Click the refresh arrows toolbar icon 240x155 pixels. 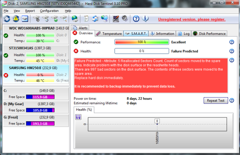click(x=7, y=19)
